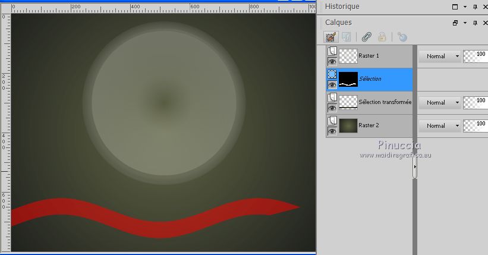
Task: Pin the Historique panel
Action: 475,7
